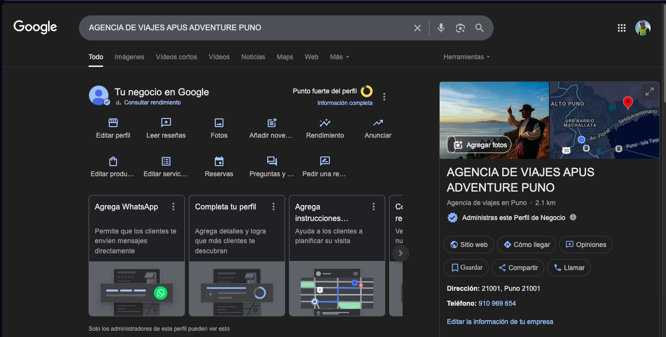Switch to the Vídeos cortos tab
The height and width of the screenshot is (337, 666).
pos(177,57)
